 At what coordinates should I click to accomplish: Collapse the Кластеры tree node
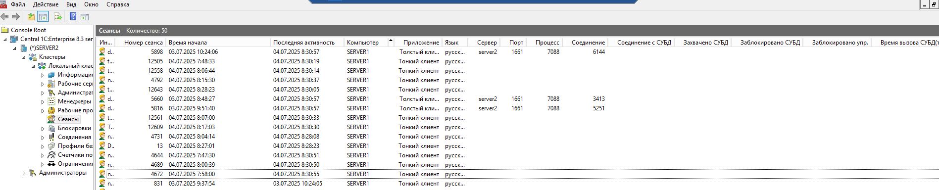coord(24,57)
